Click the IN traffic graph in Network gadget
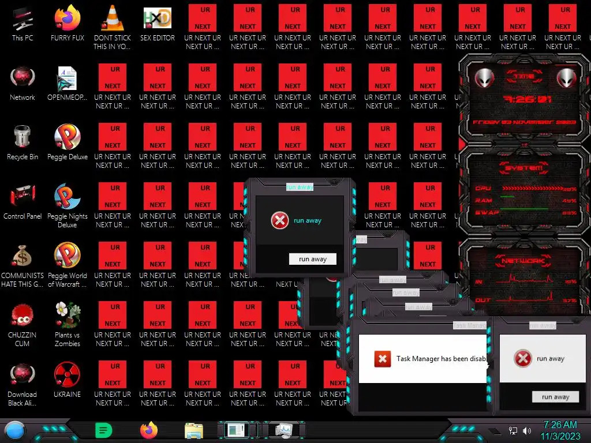591x443 pixels. click(524, 279)
